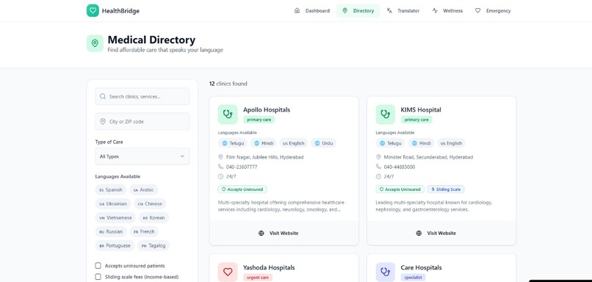
Task: Click the KIMS Hospital stethoscope icon
Action: [x=385, y=114]
